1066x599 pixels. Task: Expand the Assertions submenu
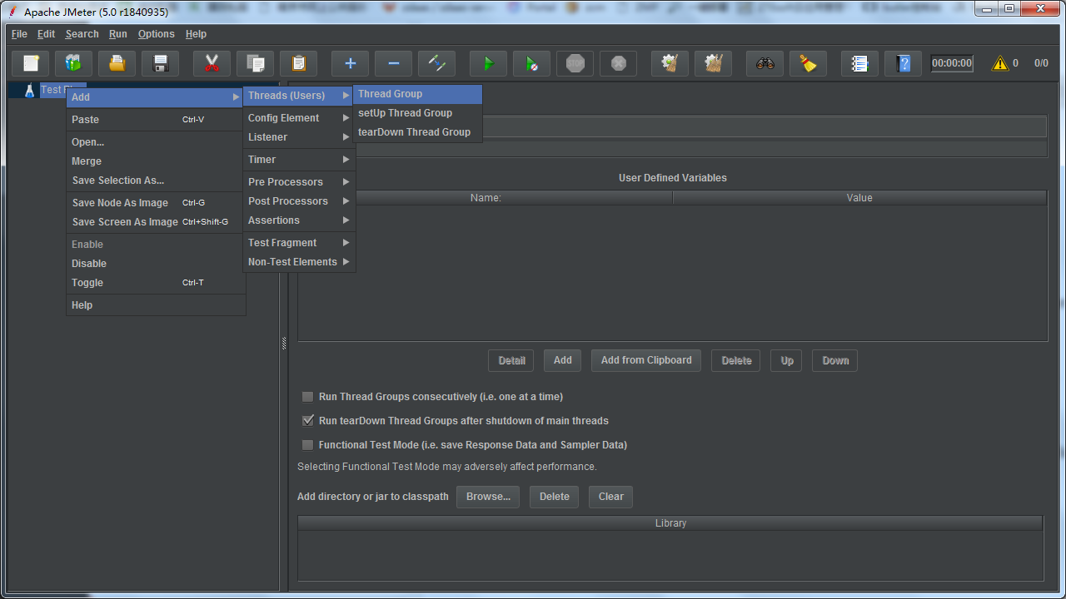[x=299, y=220]
